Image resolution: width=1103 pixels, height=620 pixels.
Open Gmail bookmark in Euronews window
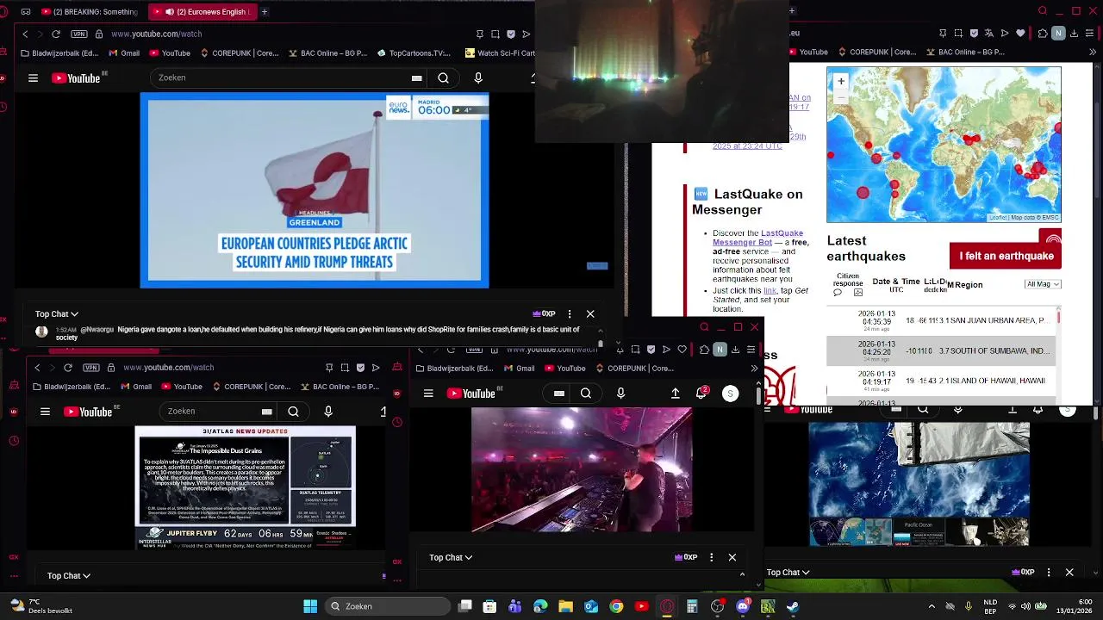124,53
